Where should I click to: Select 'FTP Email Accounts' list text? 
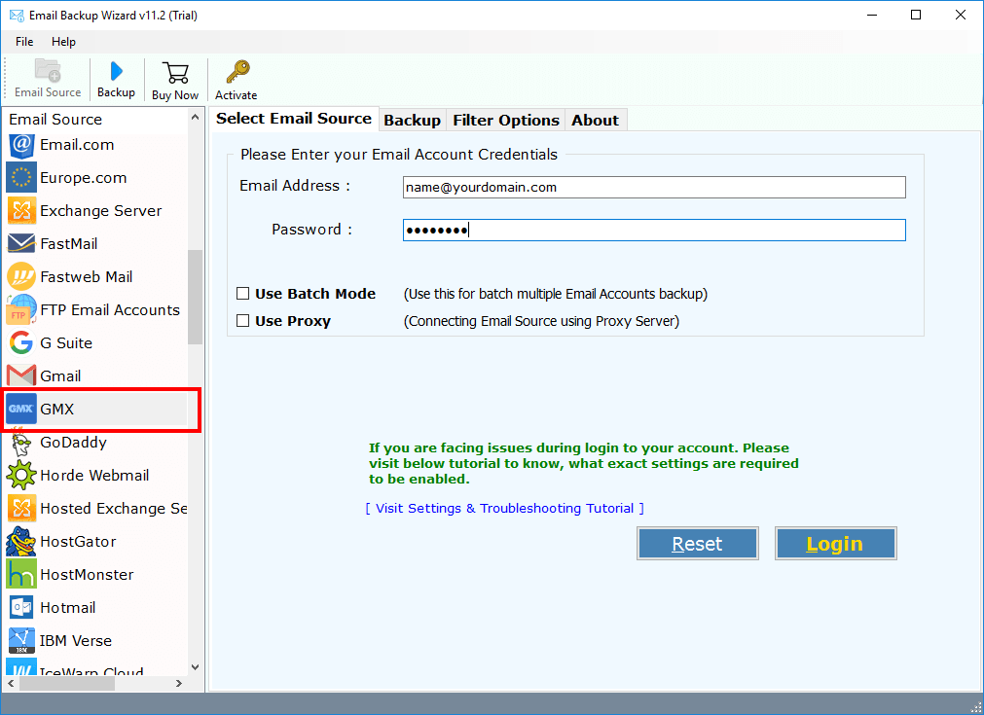coord(110,309)
